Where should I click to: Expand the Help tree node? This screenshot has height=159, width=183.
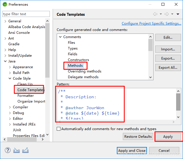tap(5, 50)
